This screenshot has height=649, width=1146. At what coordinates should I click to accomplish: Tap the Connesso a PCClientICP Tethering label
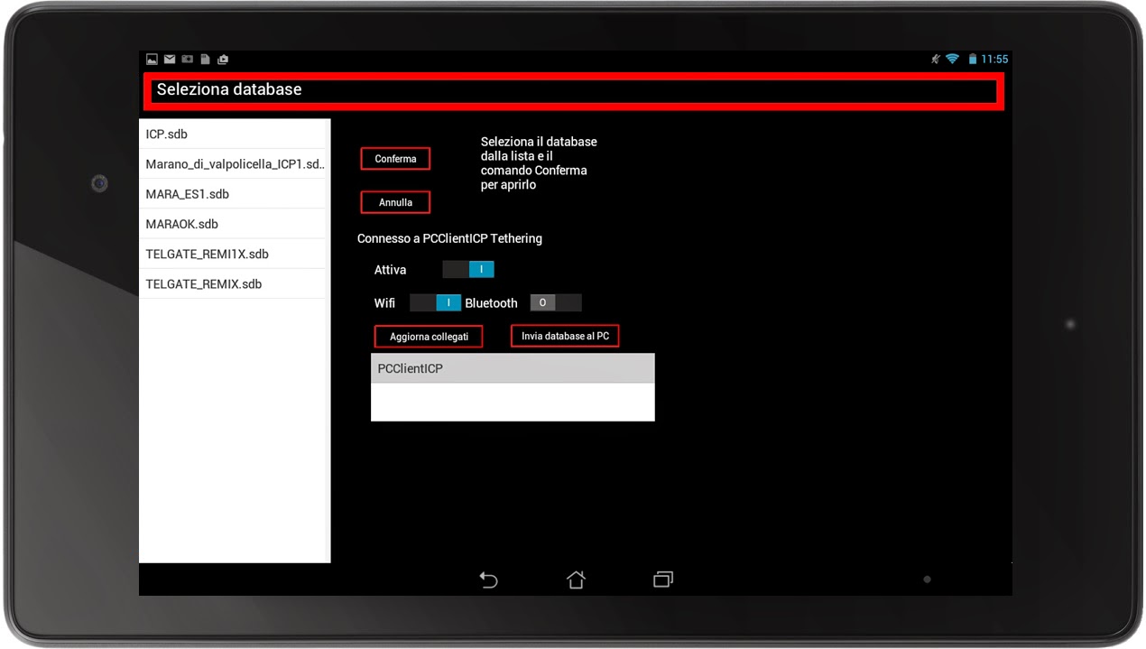click(449, 238)
